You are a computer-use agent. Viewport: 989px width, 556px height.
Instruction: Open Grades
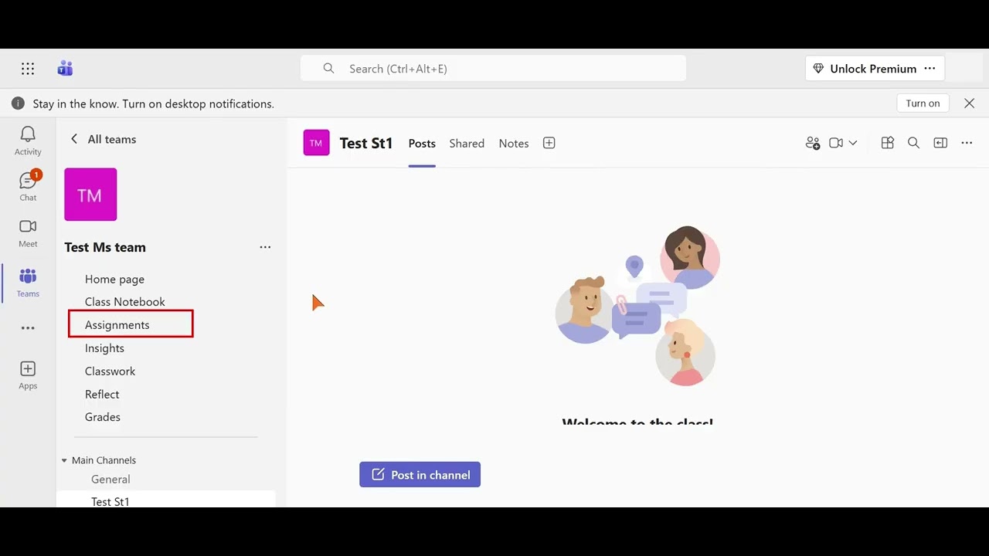[103, 417]
